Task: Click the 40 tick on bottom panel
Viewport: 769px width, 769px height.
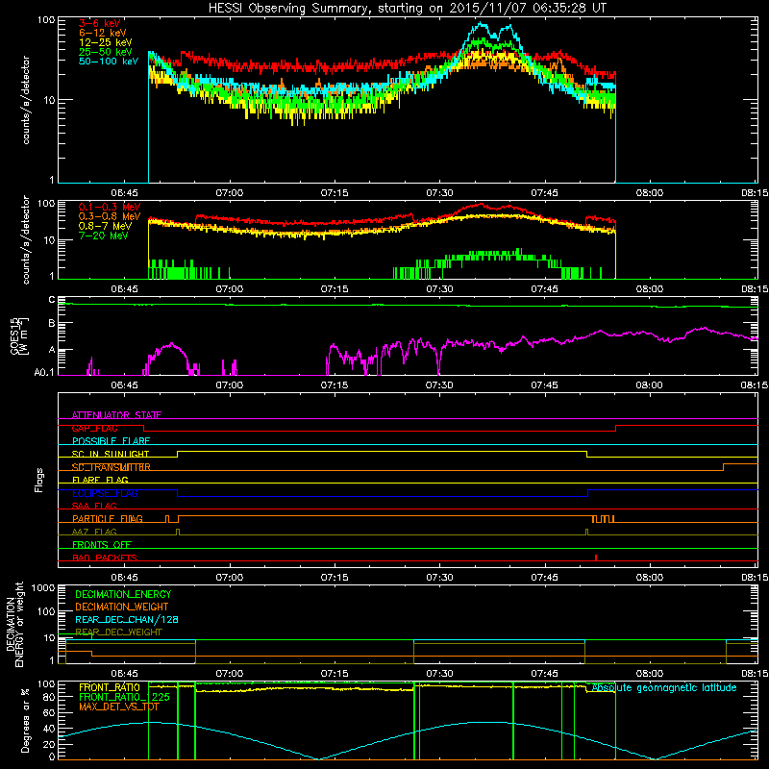Action: point(49,729)
